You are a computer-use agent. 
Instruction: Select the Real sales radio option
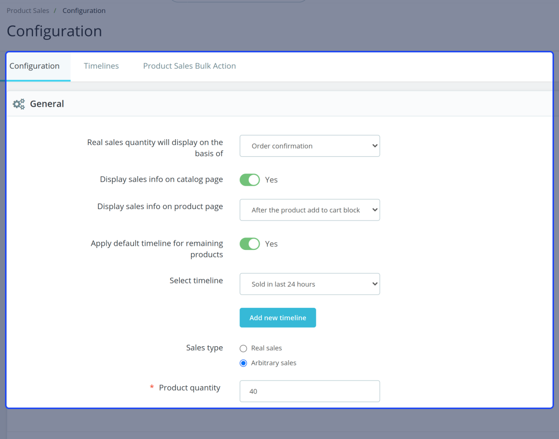(243, 349)
